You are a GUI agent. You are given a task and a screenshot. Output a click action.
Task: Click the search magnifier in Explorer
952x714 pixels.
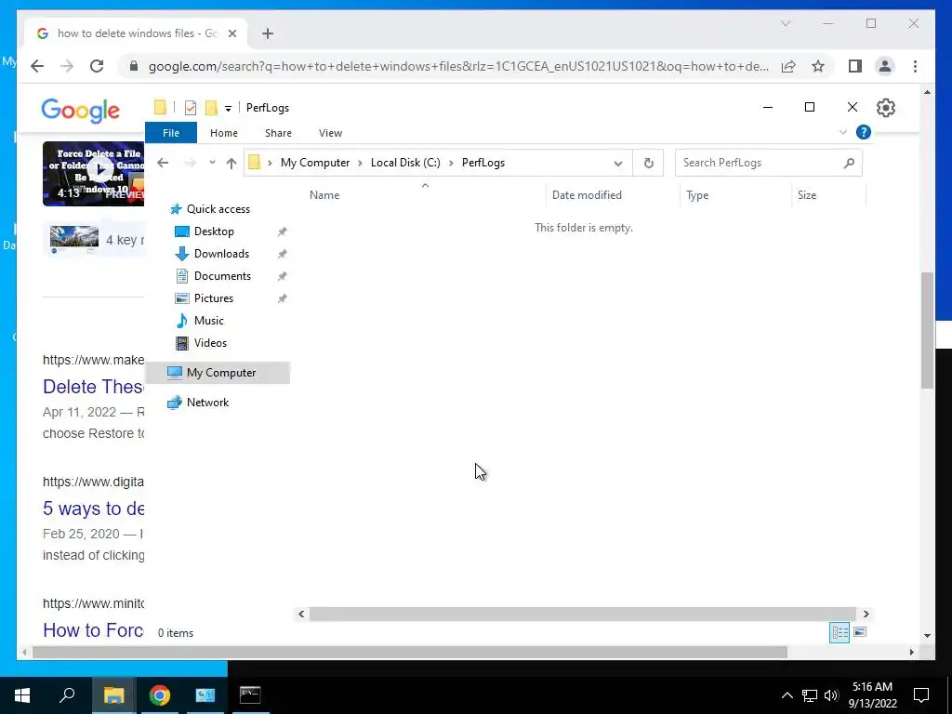pos(850,163)
